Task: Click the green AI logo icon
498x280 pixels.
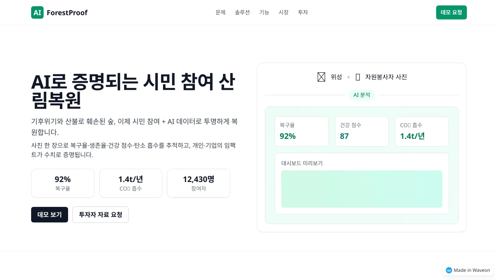Action: (37, 12)
